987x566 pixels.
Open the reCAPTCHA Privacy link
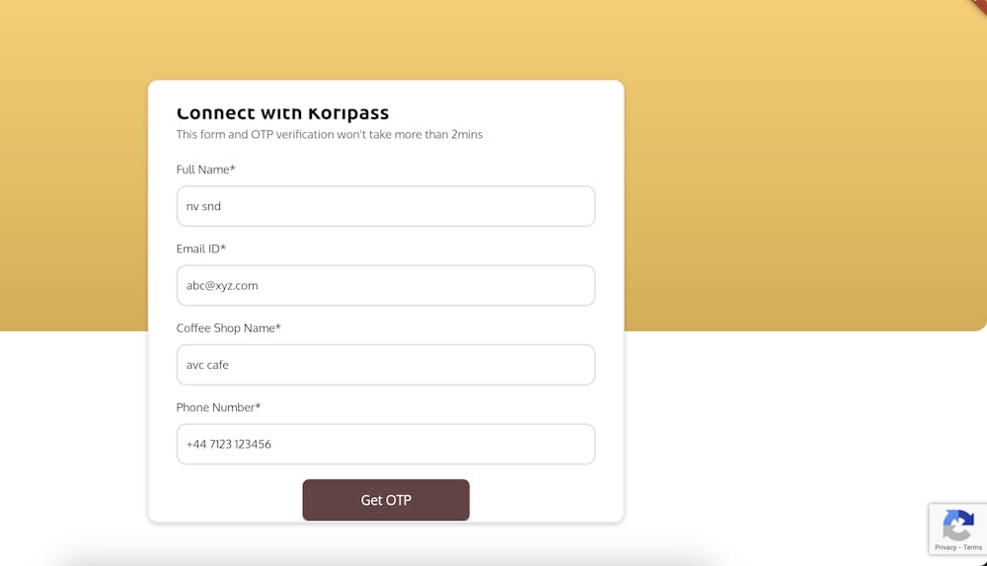click(x=946, y=547)
